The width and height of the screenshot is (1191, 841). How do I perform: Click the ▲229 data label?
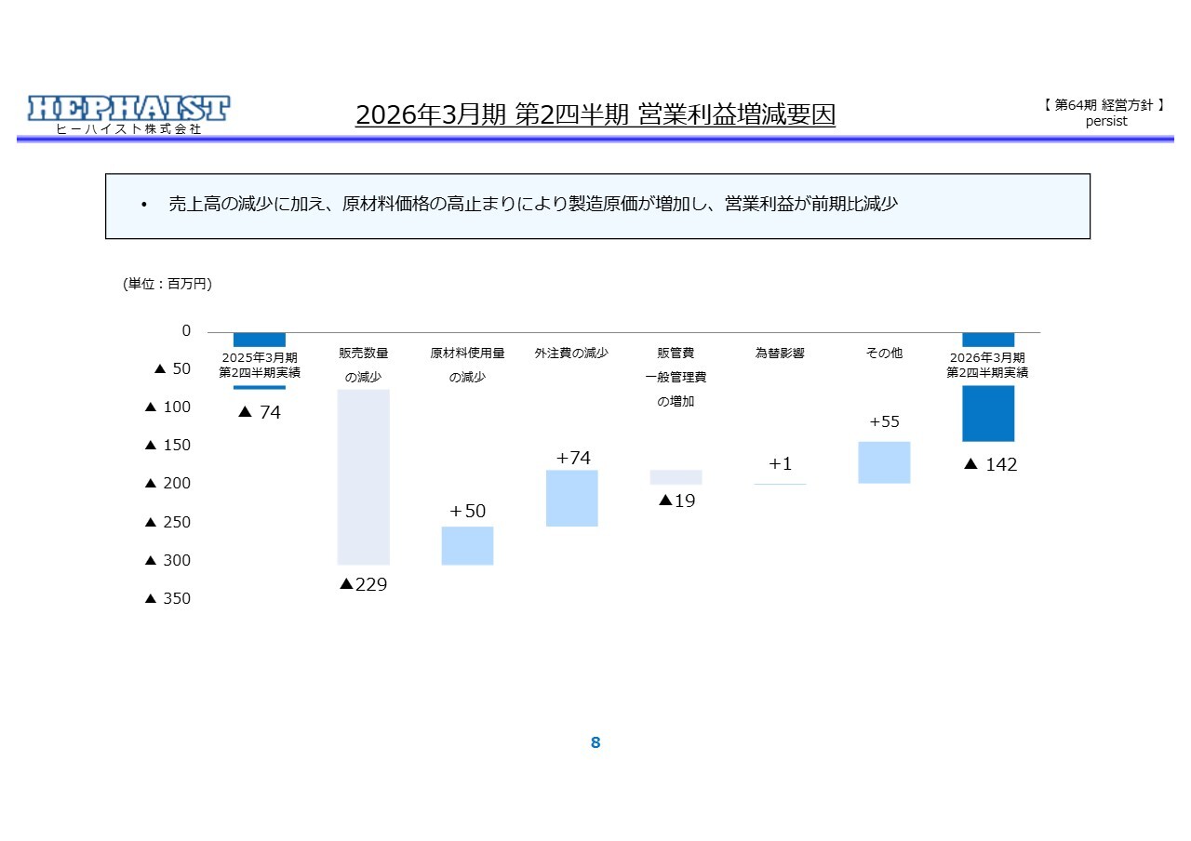363,584
